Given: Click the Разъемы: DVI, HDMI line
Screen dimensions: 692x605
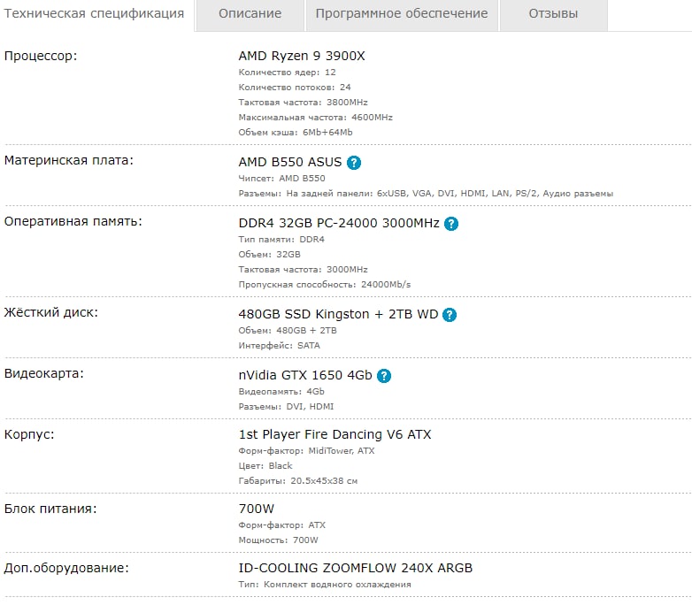Looking at the screenshot, I should pos(286,406).
